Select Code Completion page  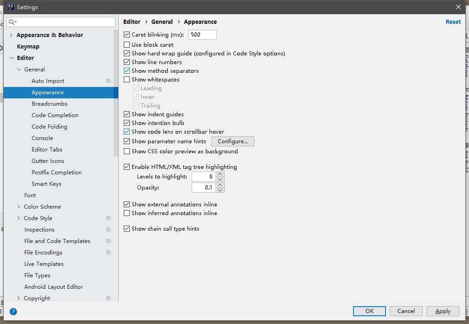(x=55, y=115)
